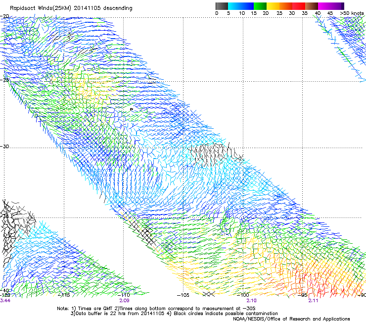Click the gray 0-5 knots legend swatch
This screenshot has width=366, height=322.
click(222, 6)
